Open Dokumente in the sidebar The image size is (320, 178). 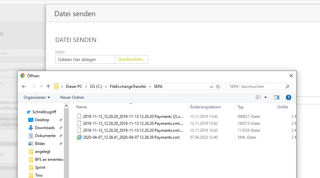tap(45, 136)
